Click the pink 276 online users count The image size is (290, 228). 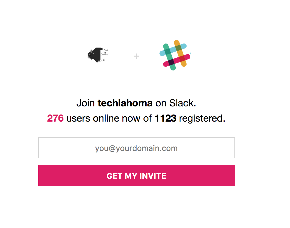click(55, 118)
